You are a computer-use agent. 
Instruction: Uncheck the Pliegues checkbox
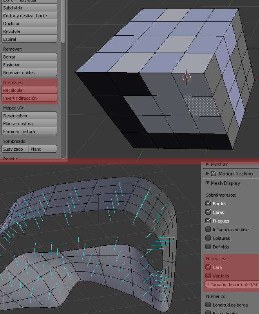coord(208,221)
